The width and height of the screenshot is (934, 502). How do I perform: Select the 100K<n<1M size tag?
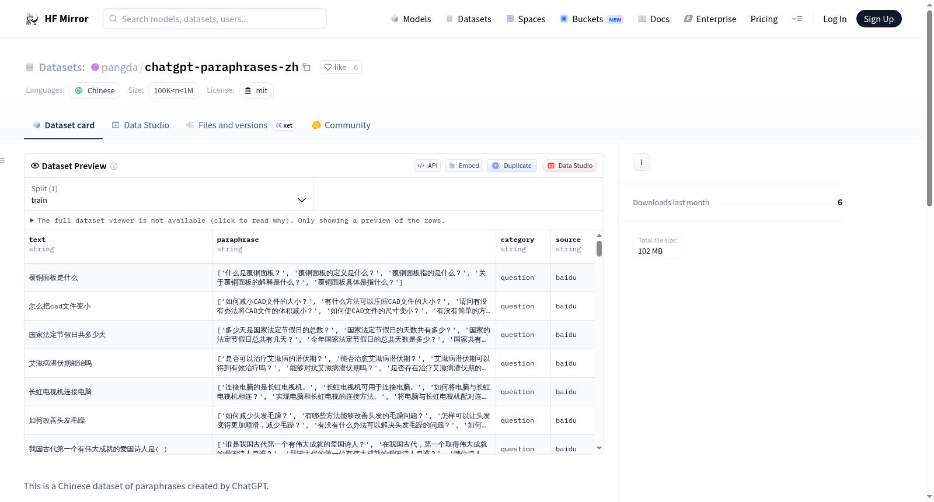pyautogui.click(x=173, y=90)
